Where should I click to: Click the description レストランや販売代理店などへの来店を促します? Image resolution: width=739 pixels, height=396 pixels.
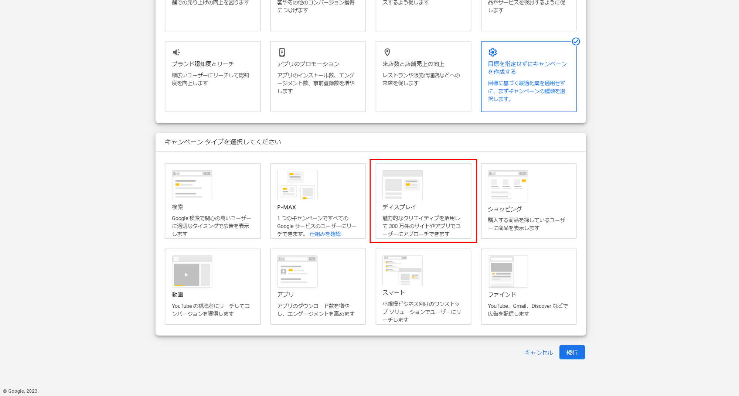(421, 79)
